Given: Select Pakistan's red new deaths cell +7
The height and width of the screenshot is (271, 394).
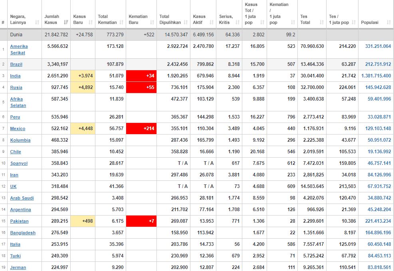Looking at the screenshot, I should coord(141,221).
